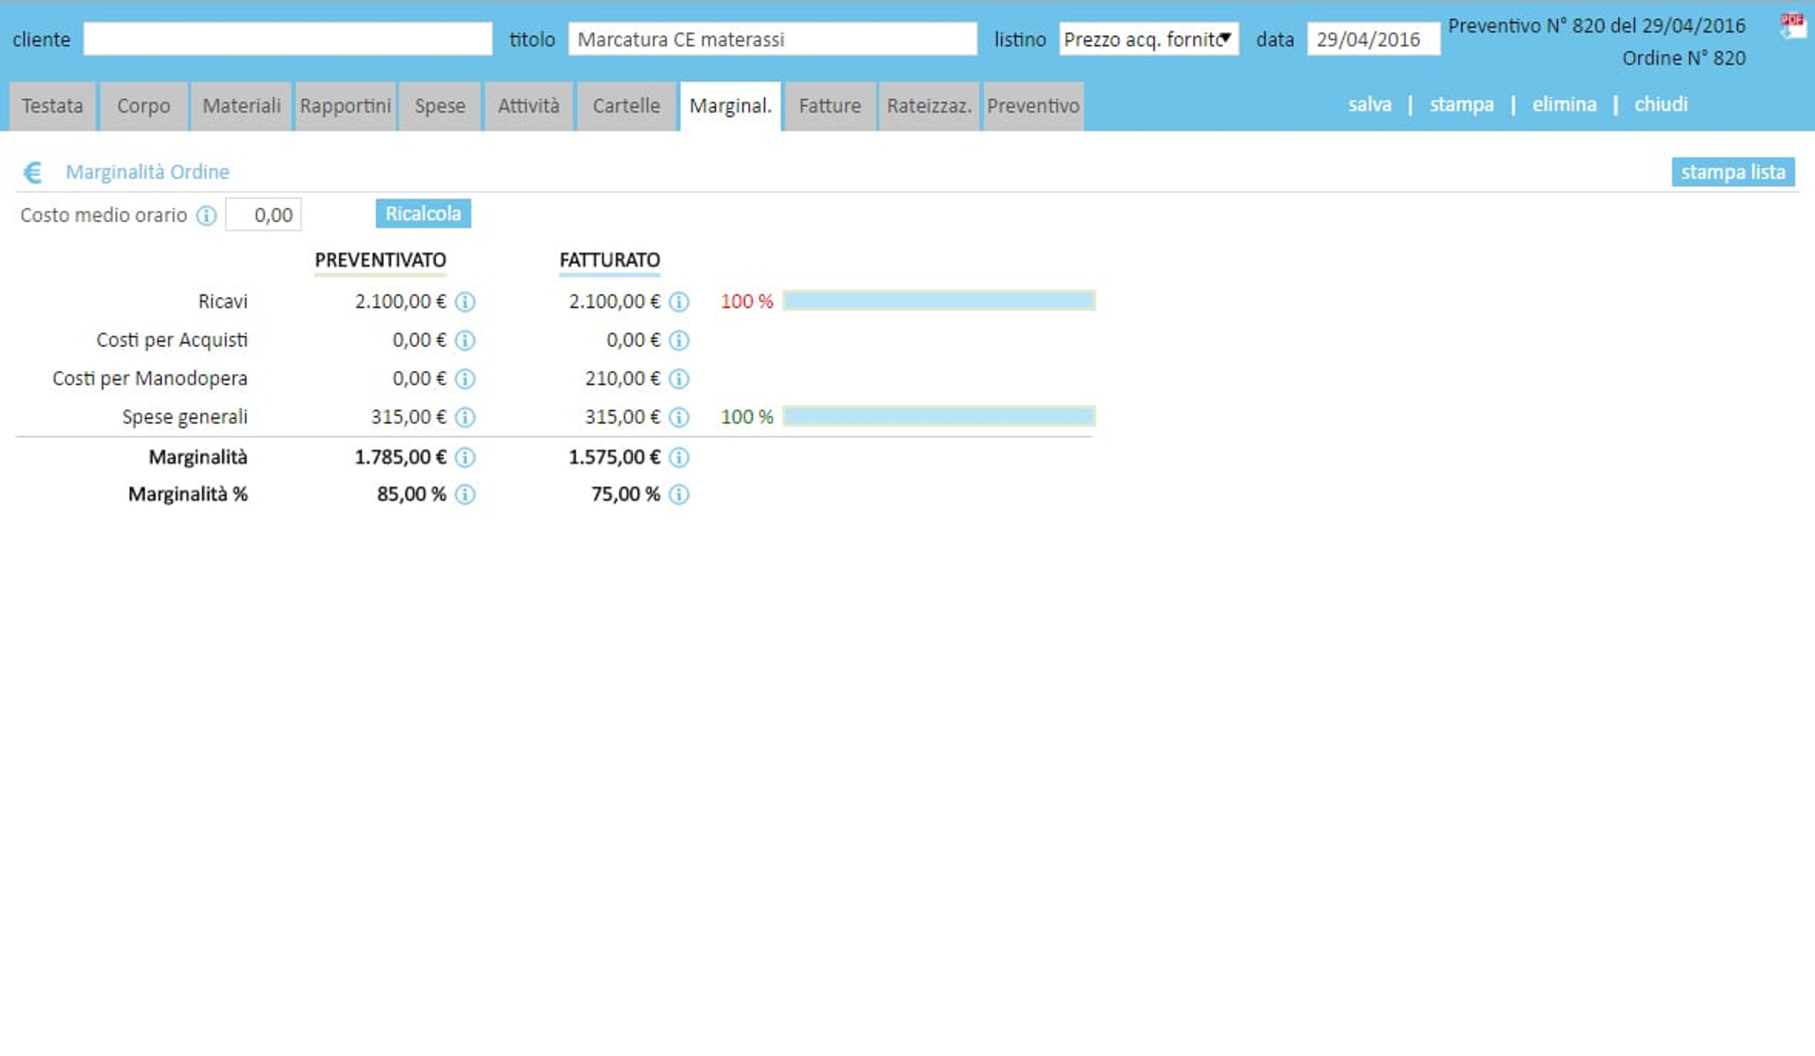Click the stampa lista button
The image size is (1815, 1056).
point(1733,172)
